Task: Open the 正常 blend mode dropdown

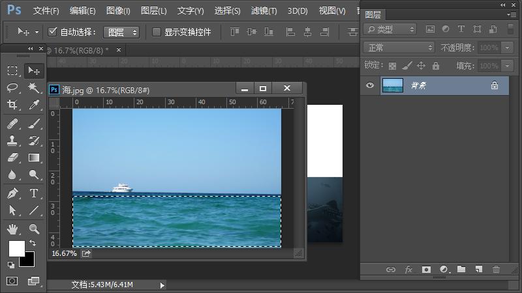Action: click(x=399, y=48)
